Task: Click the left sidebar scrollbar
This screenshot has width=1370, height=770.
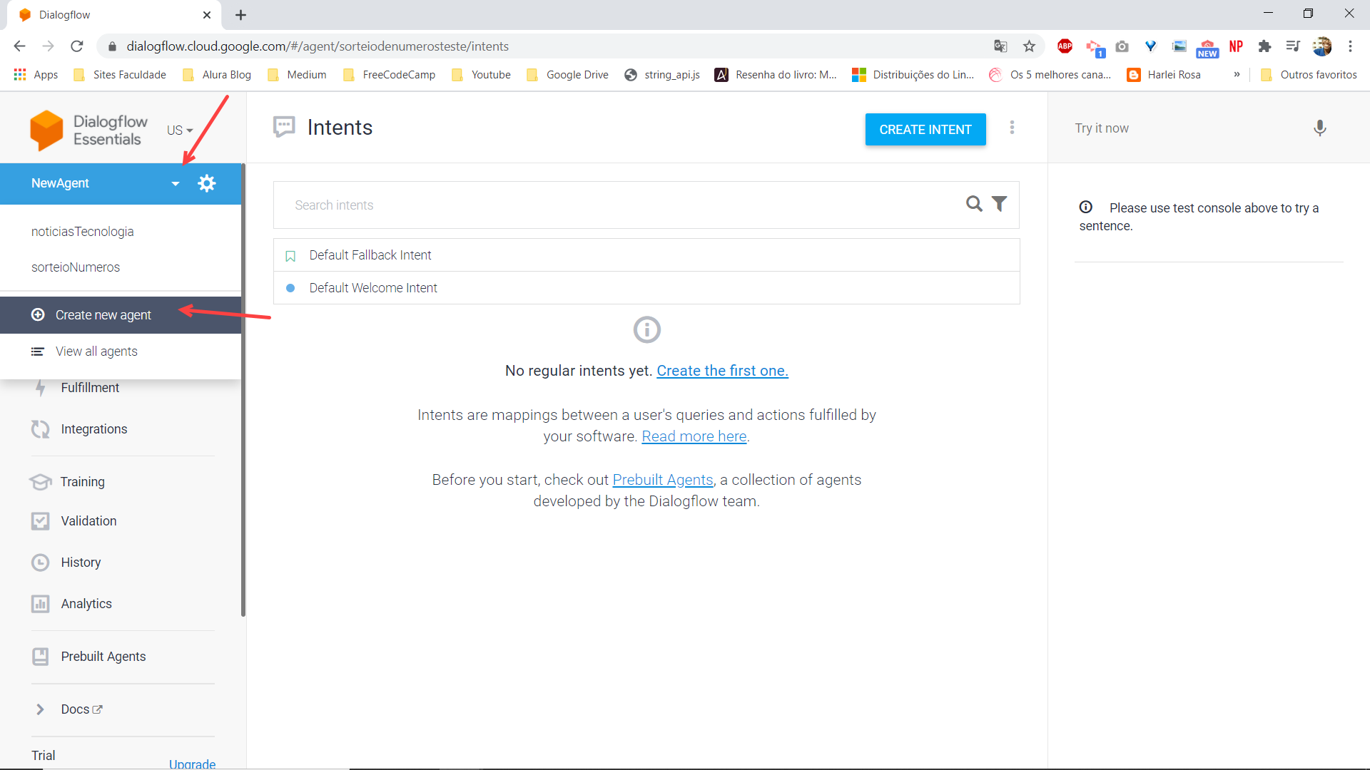Action: (x=243, y=391)
